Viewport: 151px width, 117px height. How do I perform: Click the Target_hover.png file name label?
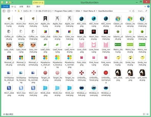click(x=57, y=79)
